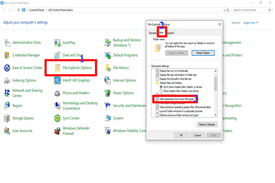Open the File History icon
275x183 pixels.
(x=108, y=68)
